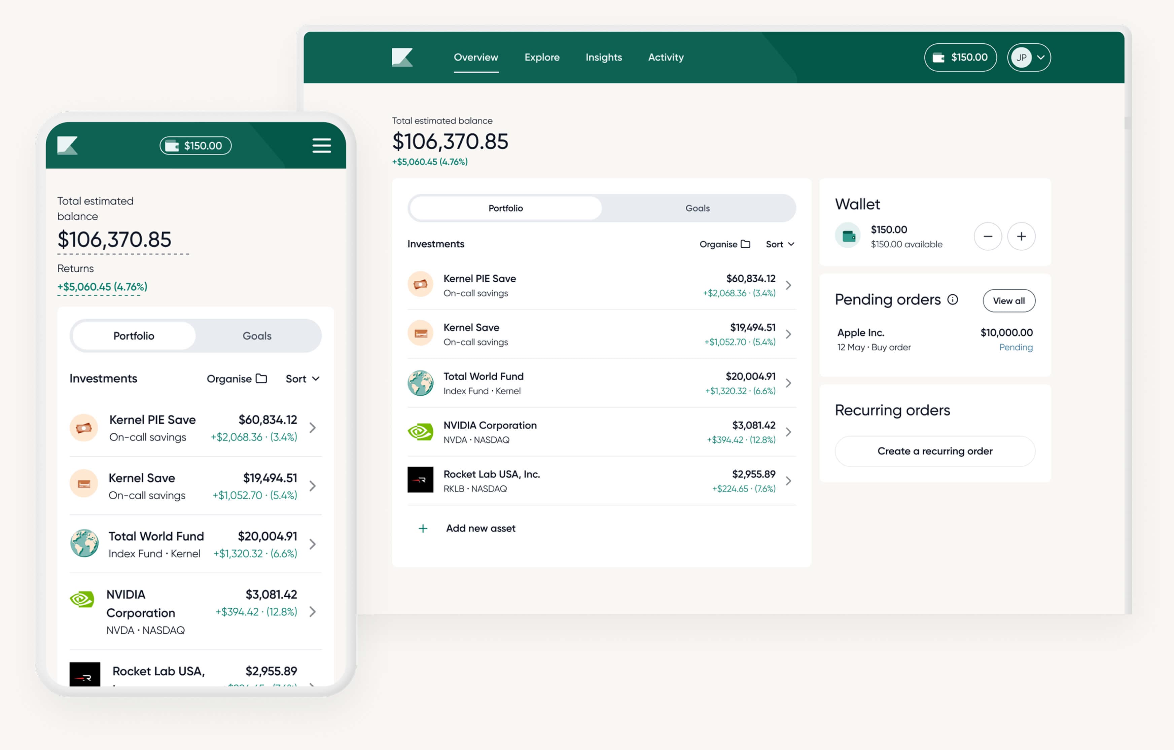Viewport: 1174px width, 750px height.
Task: Click desktop +$394.42 · (12.8%) return
Action: pyautogui.click(x=741, y=440)
